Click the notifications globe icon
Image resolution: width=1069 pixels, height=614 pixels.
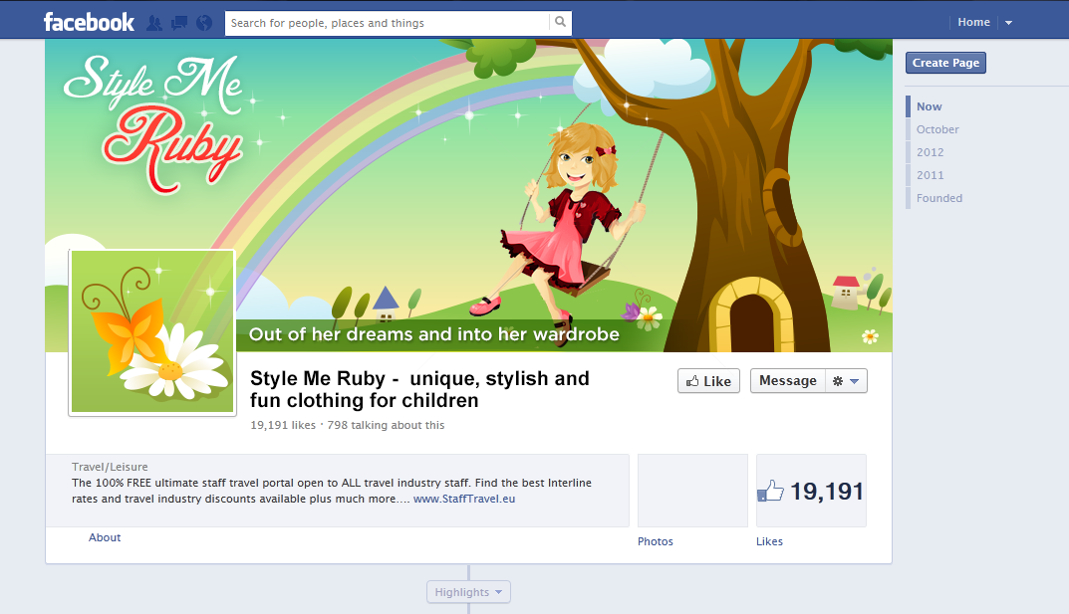coord(202,21)
